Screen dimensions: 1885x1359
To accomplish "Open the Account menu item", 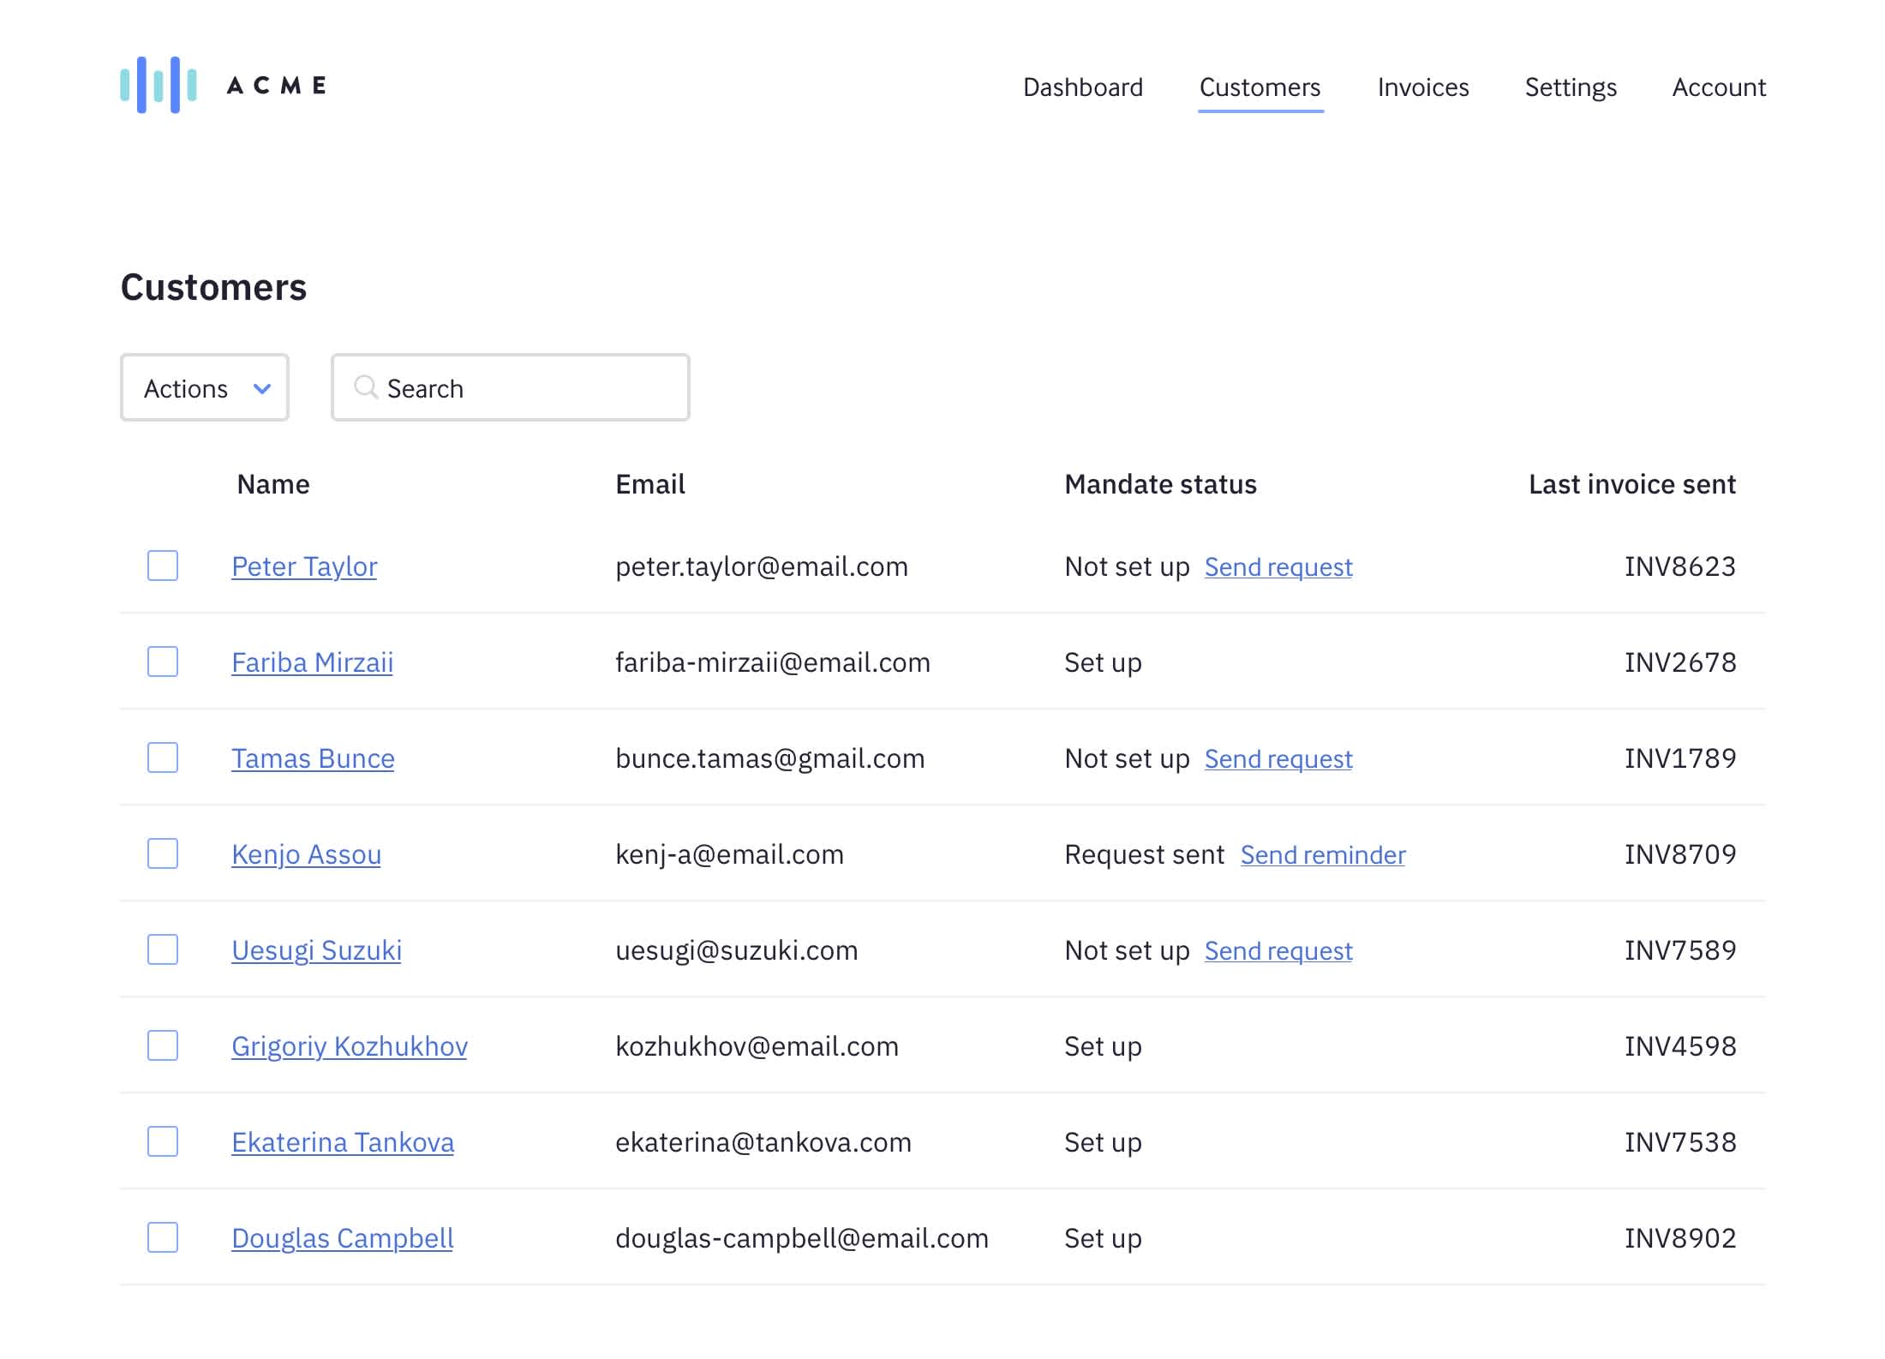I will point(1718,87).
